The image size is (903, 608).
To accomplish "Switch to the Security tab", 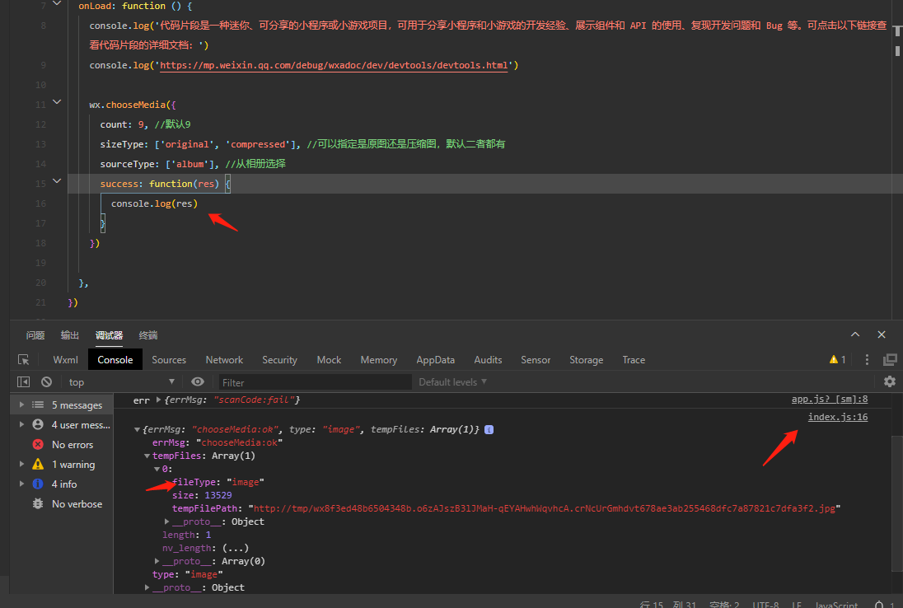I will coord(279,360).
